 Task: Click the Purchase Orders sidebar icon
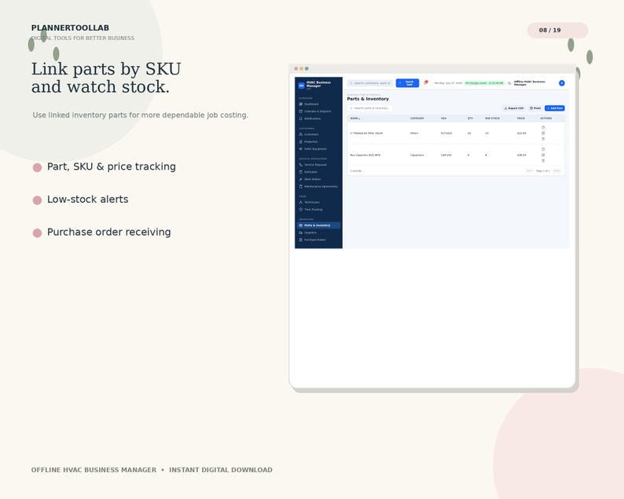tap(301, 240)
